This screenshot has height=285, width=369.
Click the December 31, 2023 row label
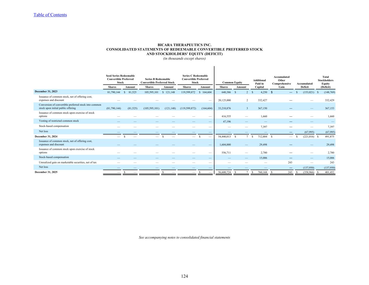[x=46, y=92]
